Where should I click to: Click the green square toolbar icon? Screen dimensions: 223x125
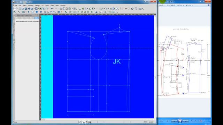pos(40,9)
